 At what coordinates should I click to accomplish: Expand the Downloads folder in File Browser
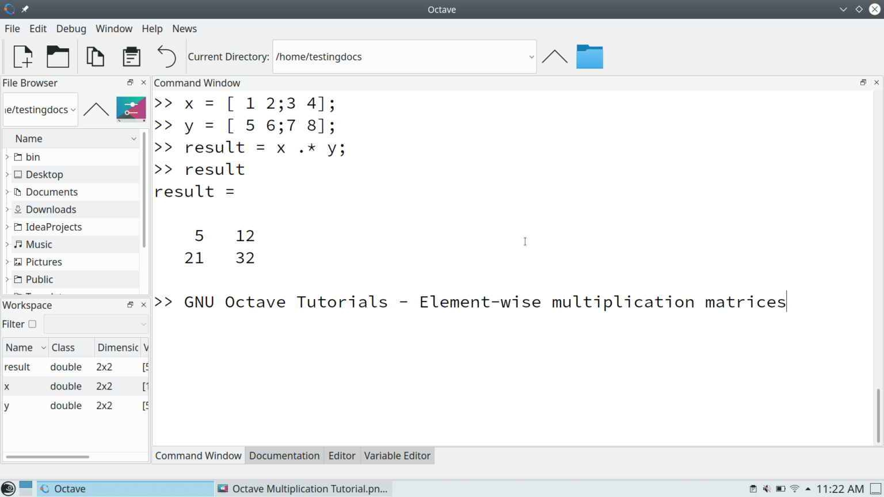click(7, 209)
